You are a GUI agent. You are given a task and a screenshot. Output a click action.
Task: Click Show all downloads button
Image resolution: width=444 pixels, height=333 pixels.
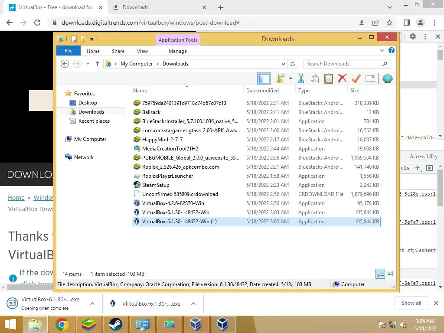[411, 303]
